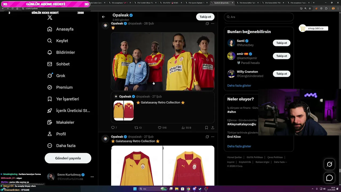Open Çerez Politikası footer link

[275, 157]
